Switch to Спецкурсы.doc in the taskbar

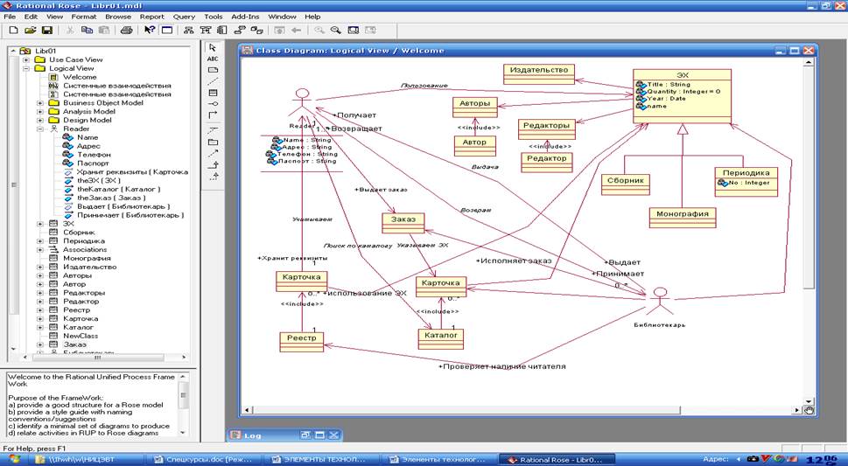202,459
